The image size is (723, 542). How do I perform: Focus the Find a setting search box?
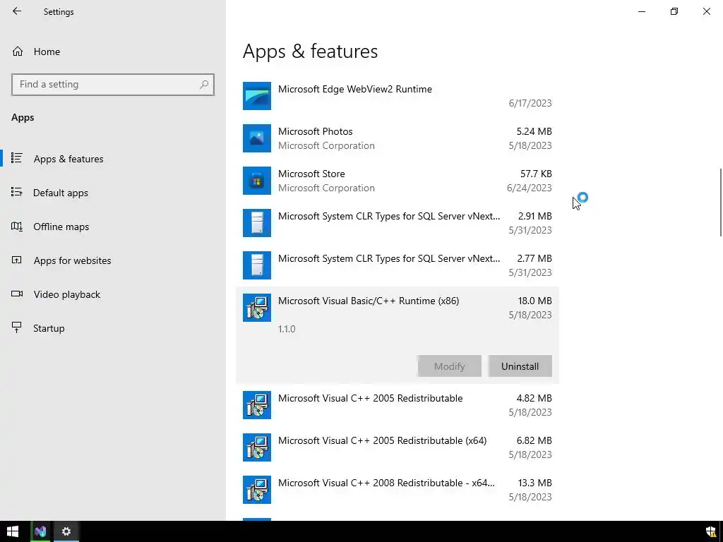pyautogui.click(x=113, y=85)
